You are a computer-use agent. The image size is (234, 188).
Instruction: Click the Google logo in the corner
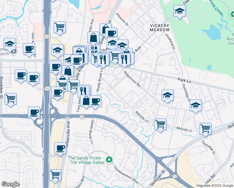coord(10,184)
